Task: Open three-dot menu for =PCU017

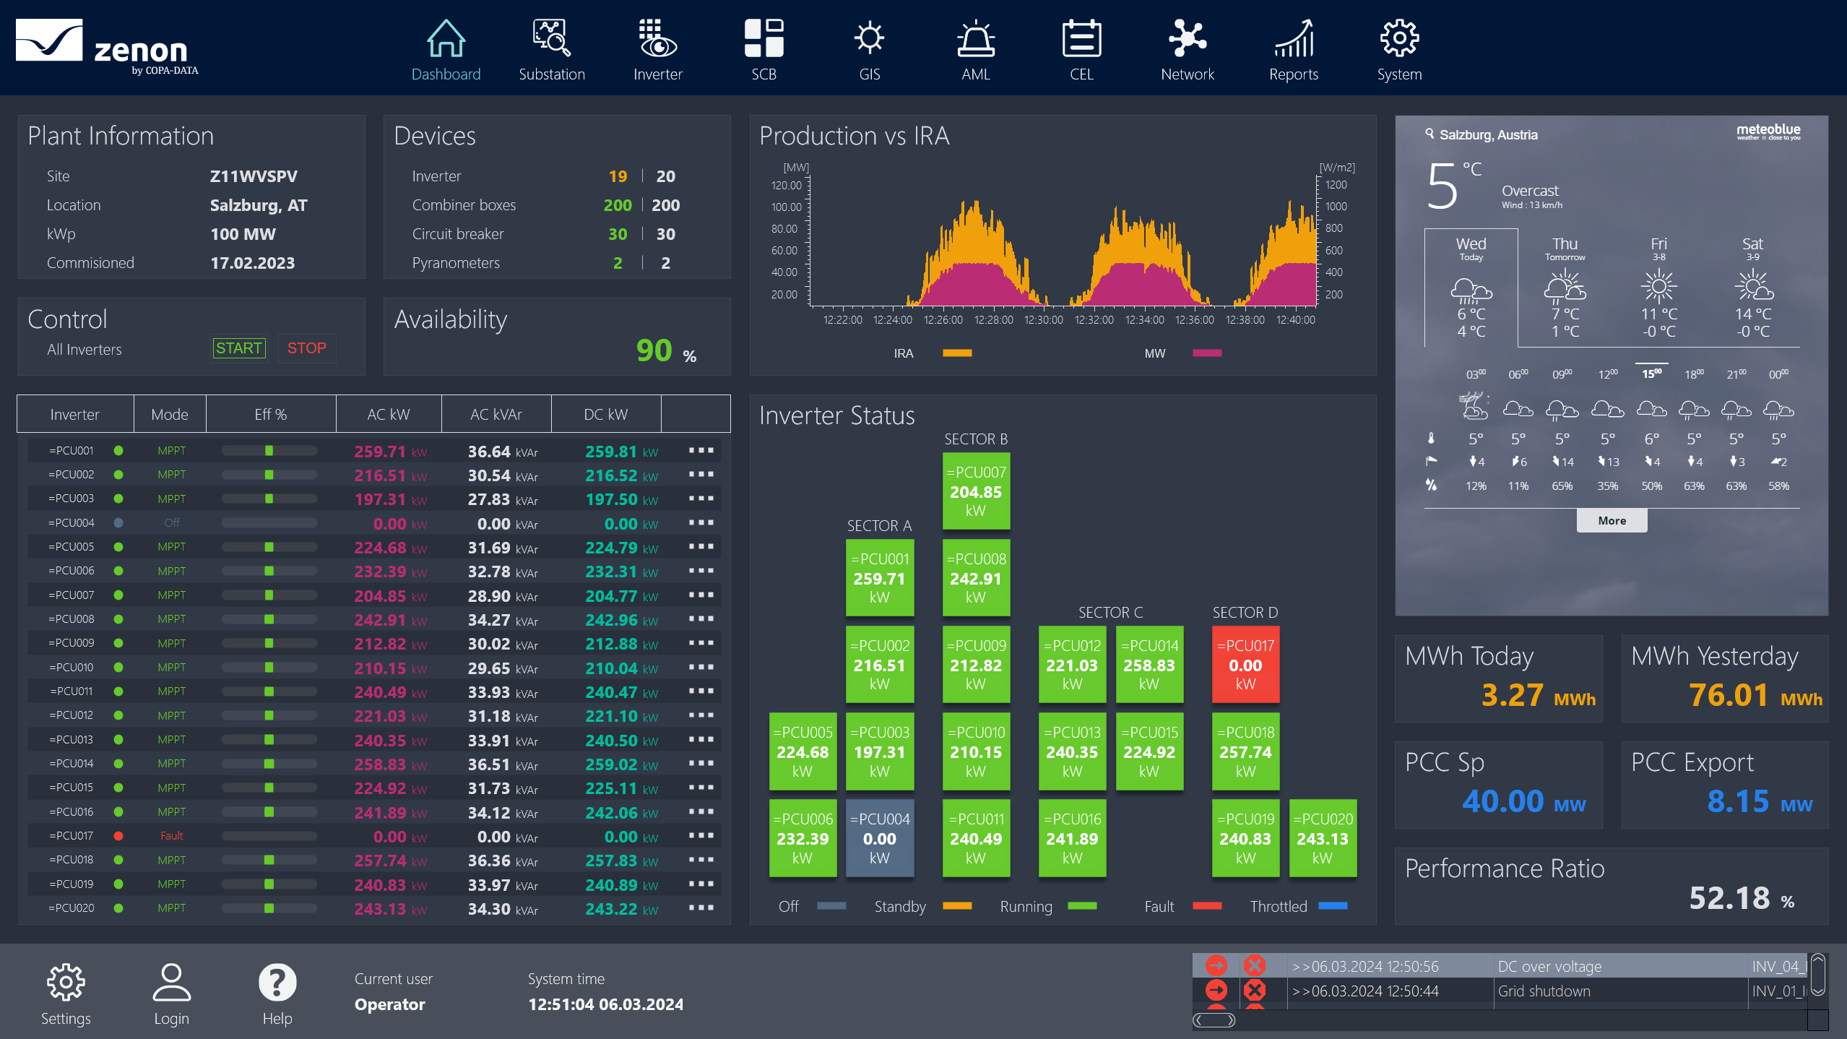Action: click(701, 835)
